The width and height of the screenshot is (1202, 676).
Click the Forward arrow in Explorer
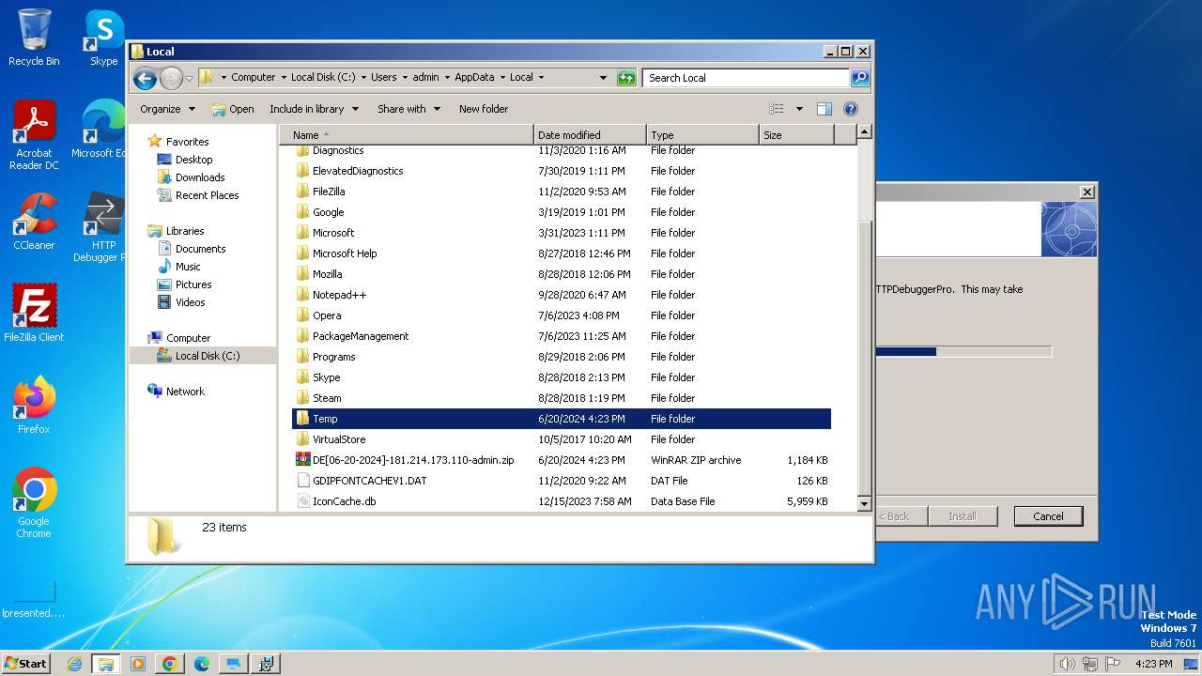171,78
